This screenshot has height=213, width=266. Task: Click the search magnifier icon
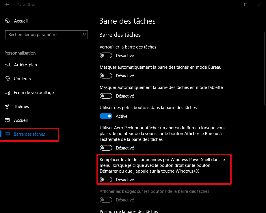[x=84, y=35]
